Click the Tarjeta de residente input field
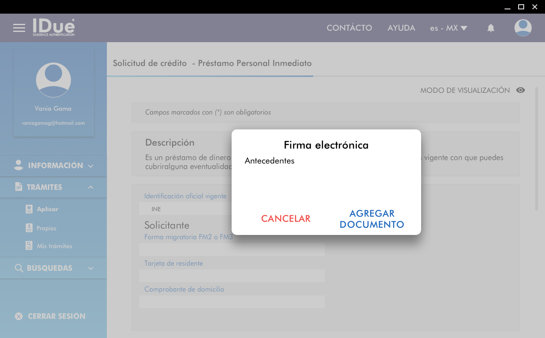Image resolution: width=545 pixels, height=338 pixels. pyautogui.click(x=232, y=276)
